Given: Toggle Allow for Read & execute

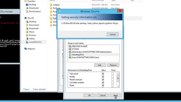Looking at the screenshot, I should (x=103, y=80).
